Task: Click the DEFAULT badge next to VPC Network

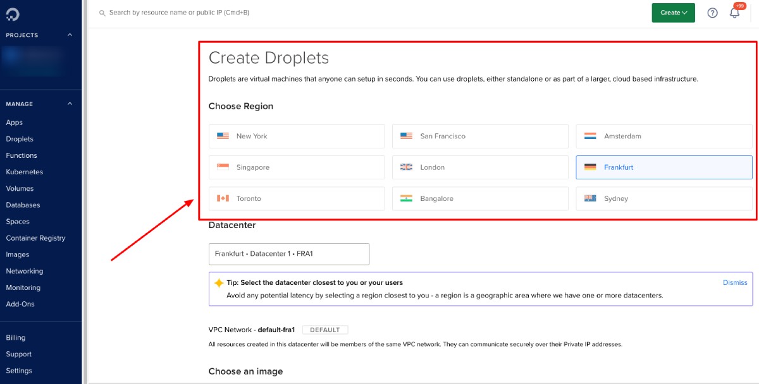Action: tap(325, 329)
